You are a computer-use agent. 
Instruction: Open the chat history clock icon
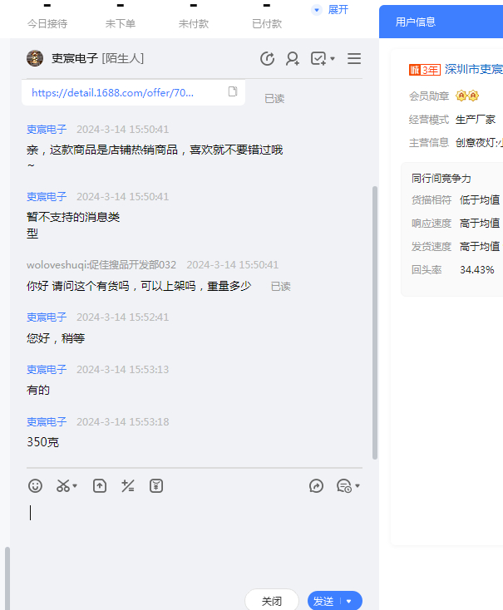click(x=344, y=486)
